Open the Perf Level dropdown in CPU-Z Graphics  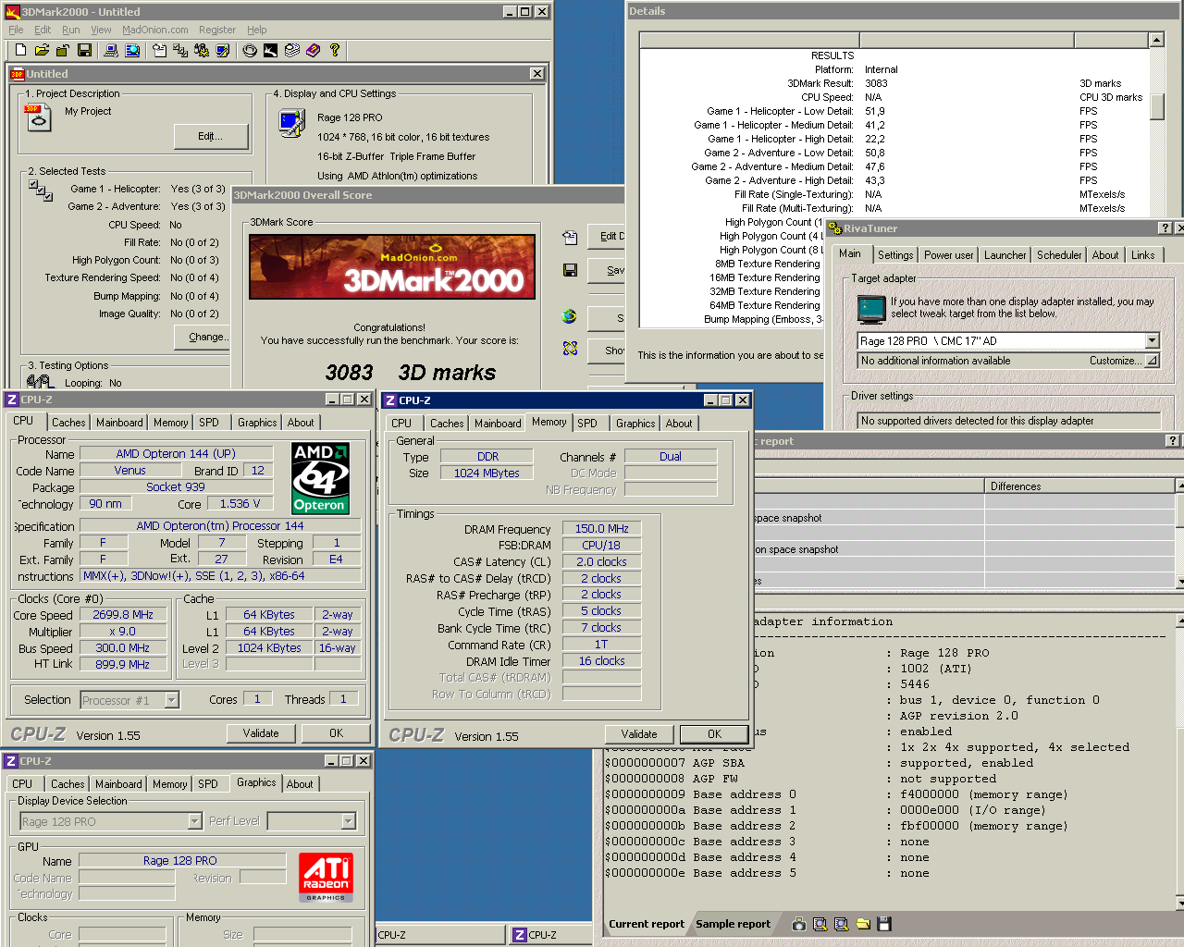click(x=348, y=821)
